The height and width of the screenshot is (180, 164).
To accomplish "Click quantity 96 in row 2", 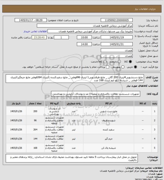I will pos(35,120).
